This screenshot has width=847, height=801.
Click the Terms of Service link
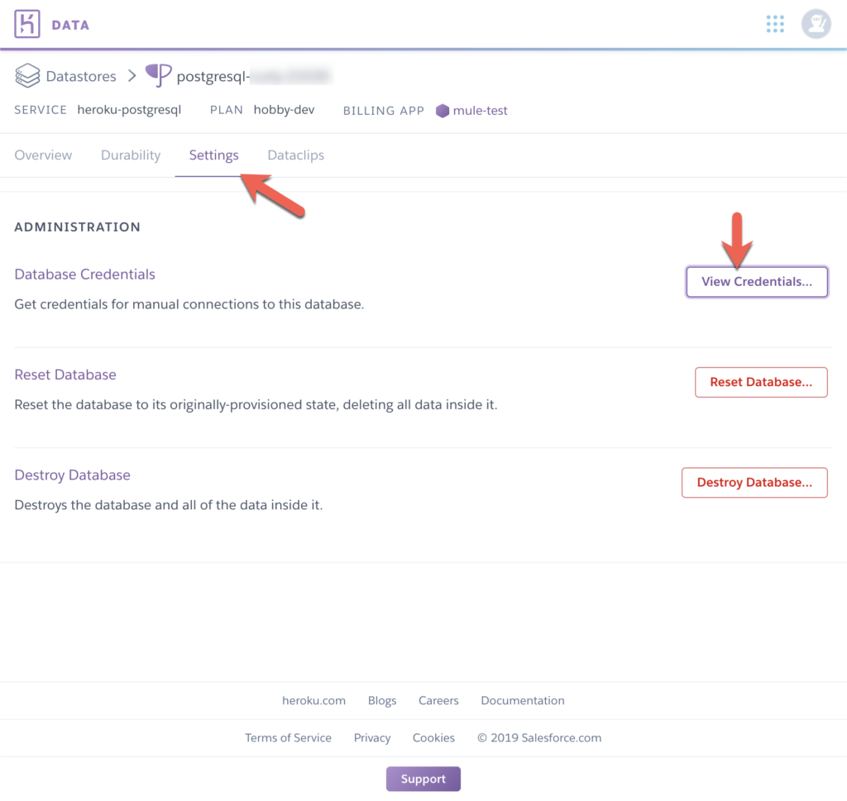pyautogui.click(x=288, y=737)
